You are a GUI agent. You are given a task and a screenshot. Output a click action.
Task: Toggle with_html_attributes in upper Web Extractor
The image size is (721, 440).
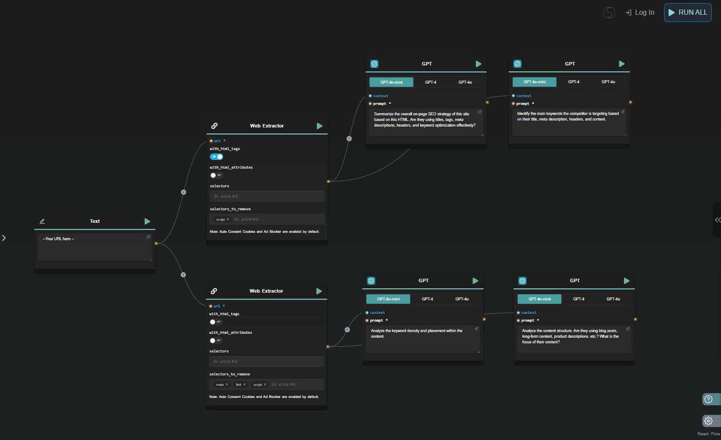(x=216, y=176)
